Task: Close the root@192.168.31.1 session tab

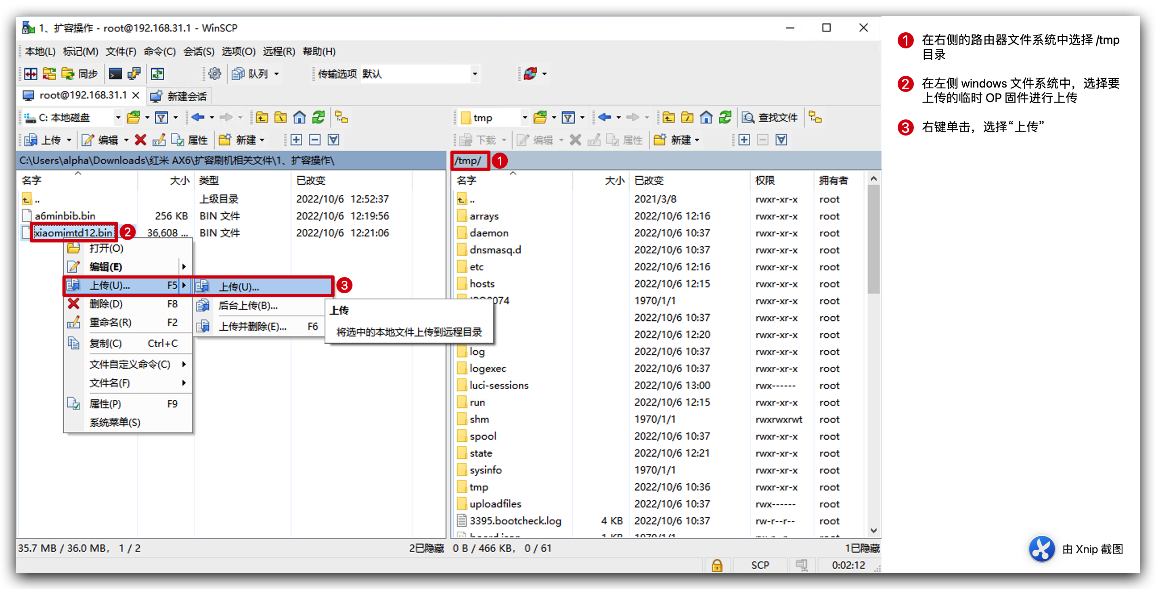Action: pos(136,96)
